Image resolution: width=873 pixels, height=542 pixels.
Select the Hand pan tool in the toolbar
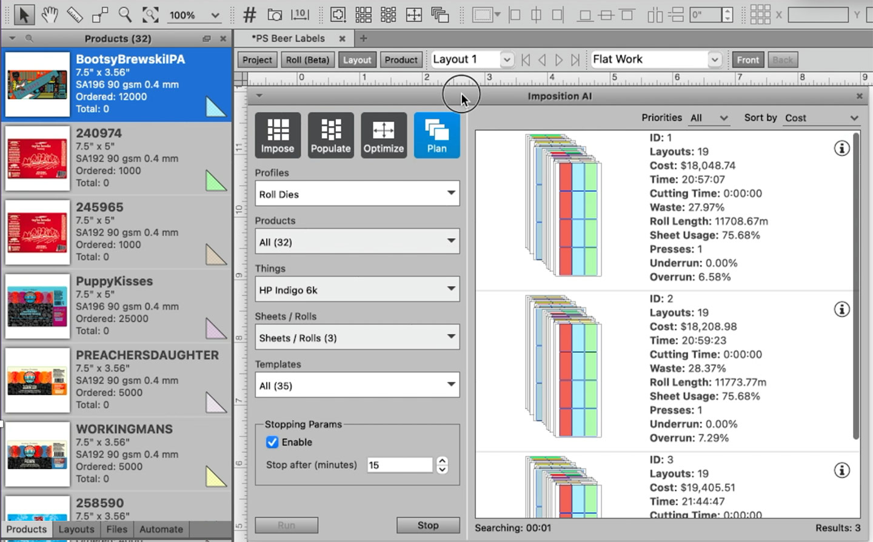[50, 15]
